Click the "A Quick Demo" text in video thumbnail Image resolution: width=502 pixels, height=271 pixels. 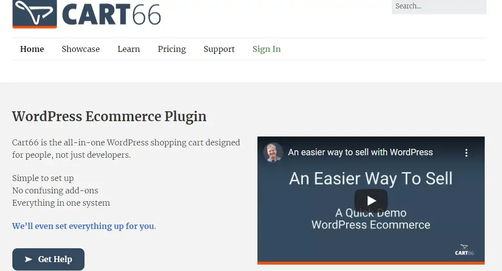coord(371,213)
